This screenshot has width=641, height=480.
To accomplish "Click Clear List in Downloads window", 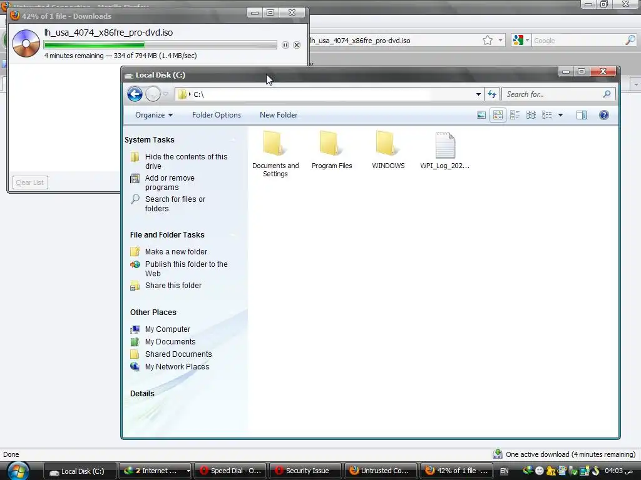I will coord(30,182).
